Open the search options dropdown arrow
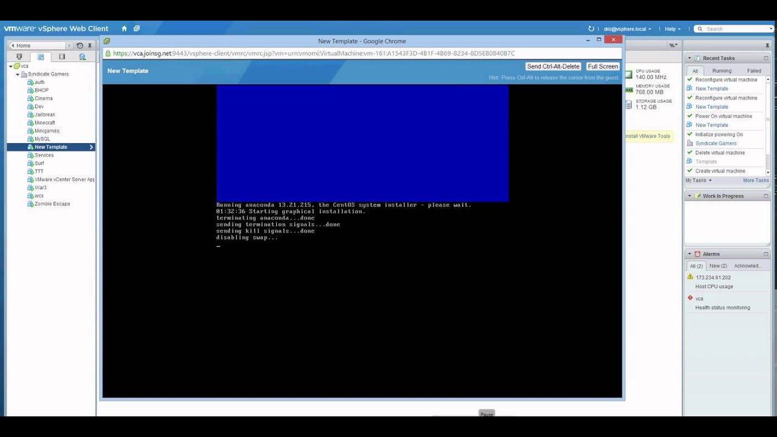Image resolution: width=777 pixels, height=437 pixels. pos(772,29)
